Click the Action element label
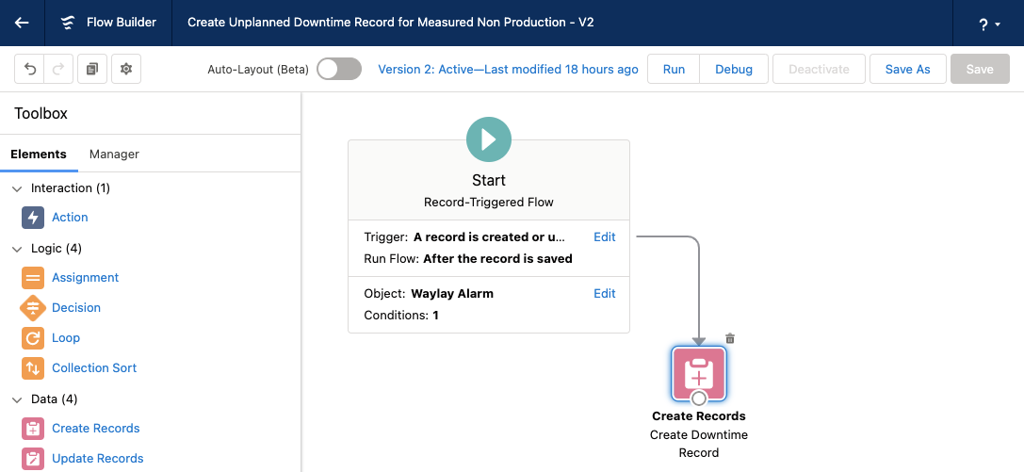This screenshot has height=472, width=1024. 70,218
